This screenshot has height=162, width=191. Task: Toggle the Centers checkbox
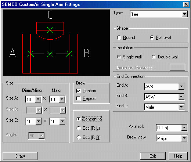(x=86, y=91)
